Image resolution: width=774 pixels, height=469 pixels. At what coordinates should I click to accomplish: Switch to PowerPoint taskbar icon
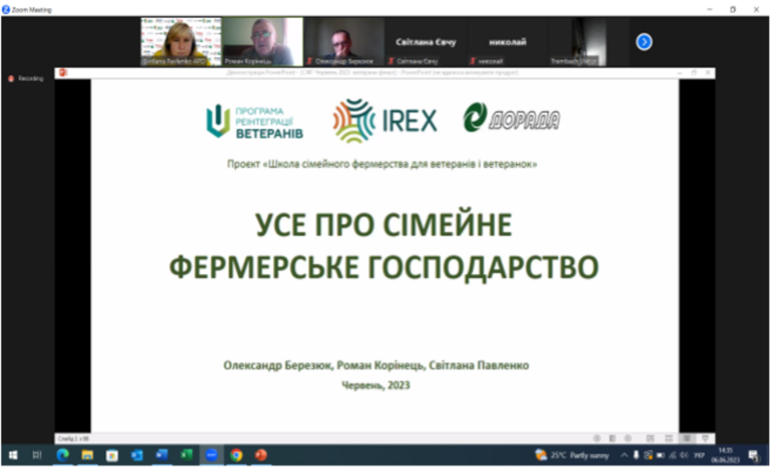click(261, 455)
